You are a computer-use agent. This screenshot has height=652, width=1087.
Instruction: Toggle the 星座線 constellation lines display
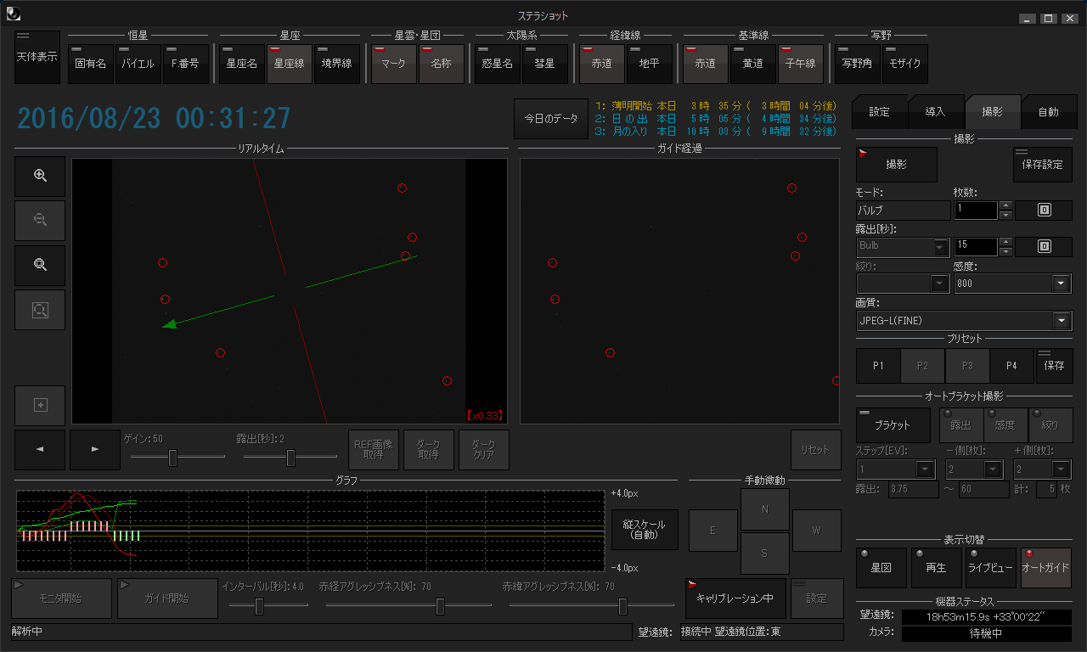290,64
